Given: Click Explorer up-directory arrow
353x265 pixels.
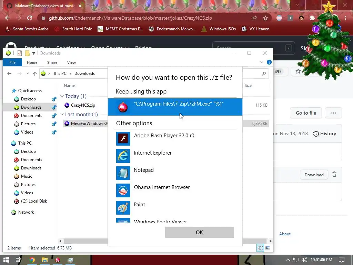Looking at the screenshot, I should point(35,73).
